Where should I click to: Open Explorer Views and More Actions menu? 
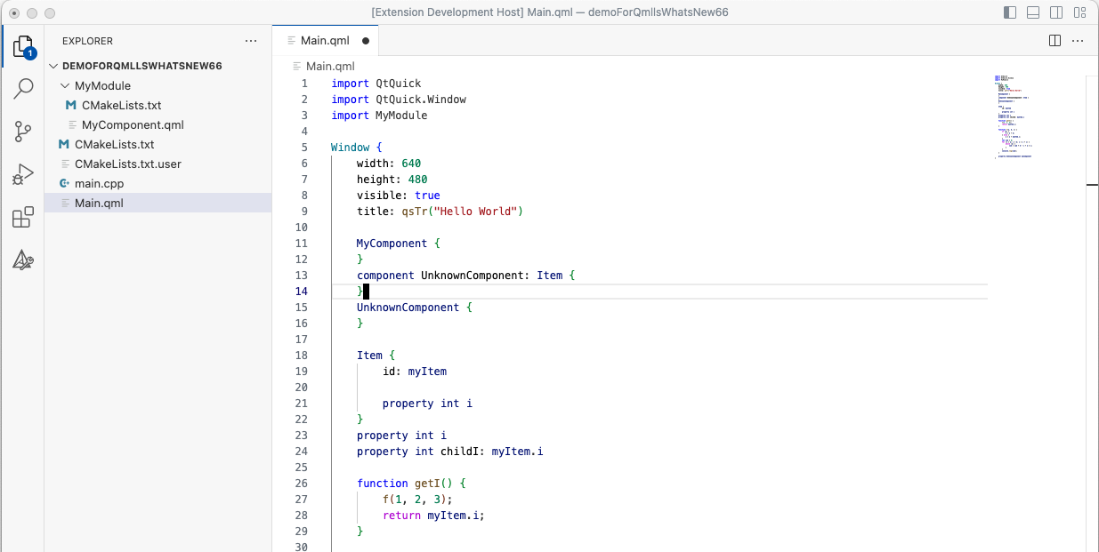coord(251,41)
